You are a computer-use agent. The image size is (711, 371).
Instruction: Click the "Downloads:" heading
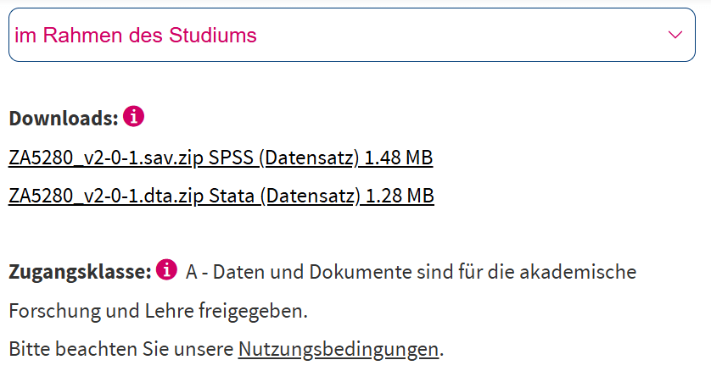click(x=64, y=118)
